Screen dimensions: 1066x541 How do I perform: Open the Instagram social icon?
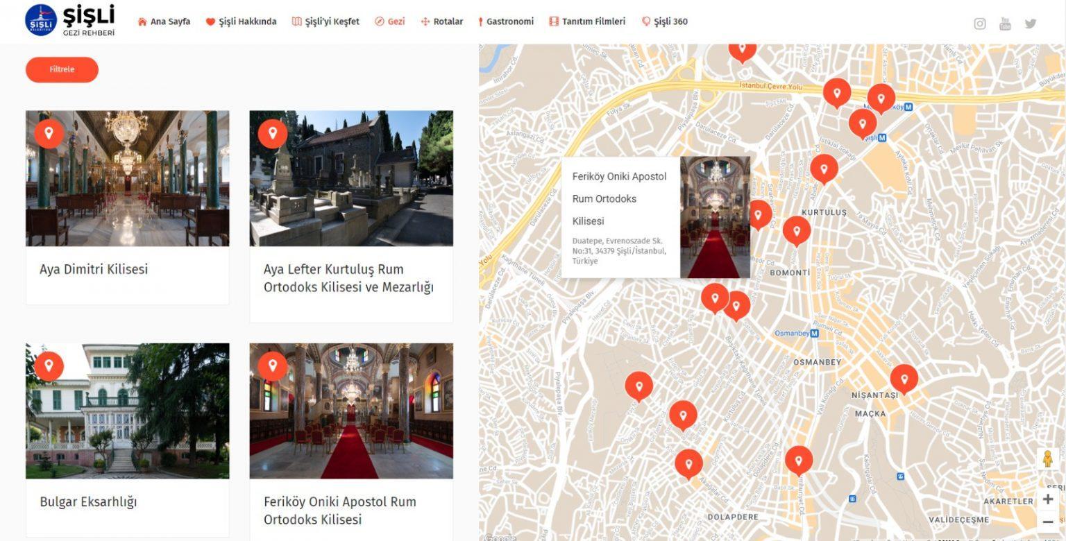(979, 24)
